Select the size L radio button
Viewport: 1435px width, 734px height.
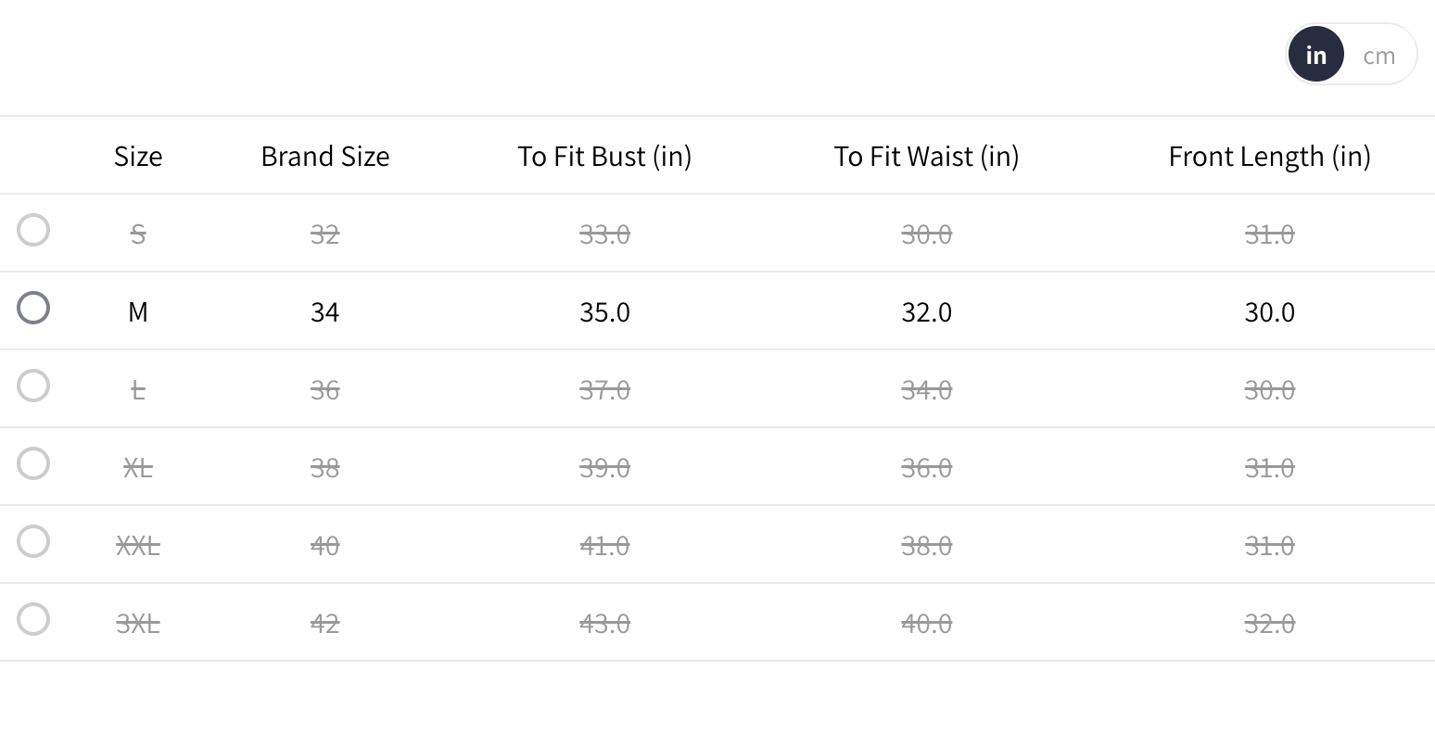pos(33,386)
